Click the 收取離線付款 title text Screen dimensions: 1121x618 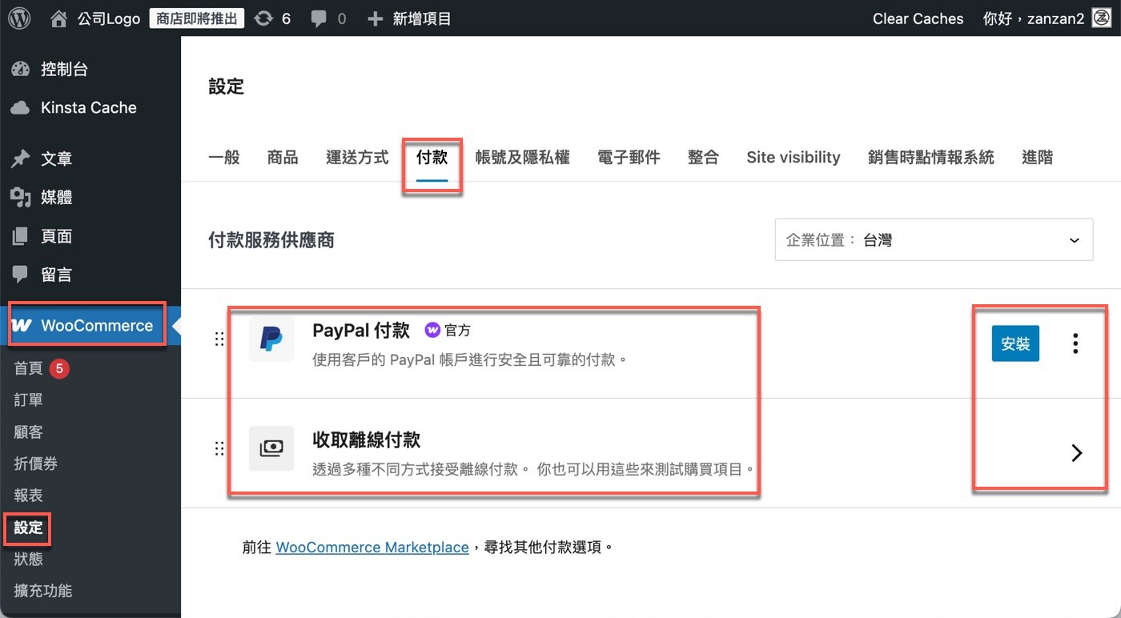(367, 439)
